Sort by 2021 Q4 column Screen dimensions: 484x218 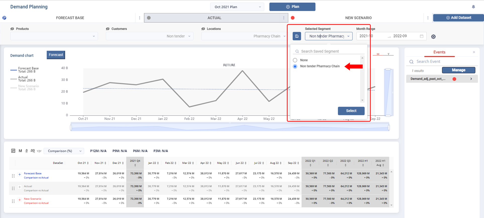pyautogui.click(x=135, y=165)
